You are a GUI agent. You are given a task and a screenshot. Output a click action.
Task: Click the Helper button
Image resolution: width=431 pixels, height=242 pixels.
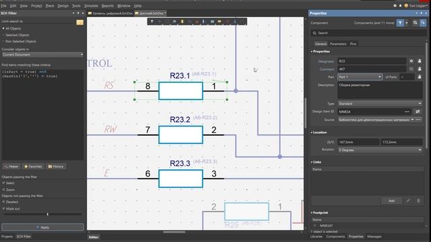coord(11,166)
